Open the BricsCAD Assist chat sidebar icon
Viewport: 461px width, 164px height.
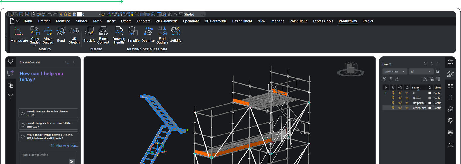click(x=11, y=73)
